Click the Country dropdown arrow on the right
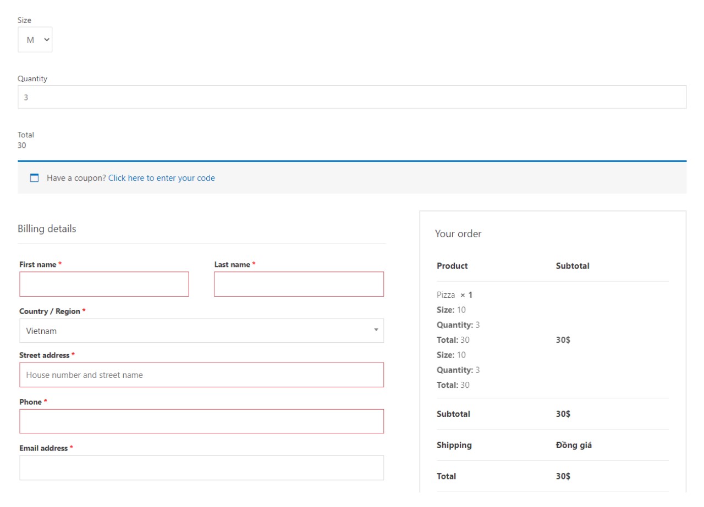This screenshot has width=704, height=507. click(376, 331)
